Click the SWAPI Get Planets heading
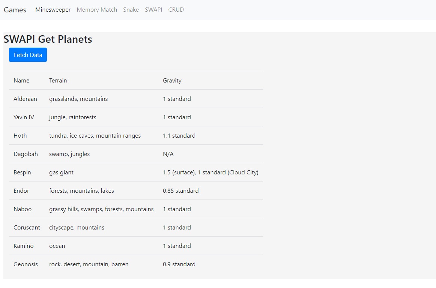The image size is (436, 288). [48, 39]
